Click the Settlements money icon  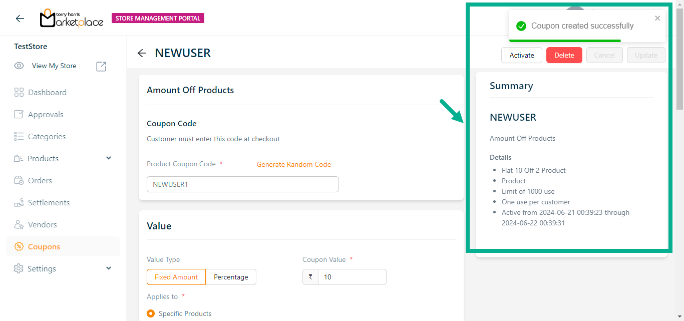click(19, 202)
